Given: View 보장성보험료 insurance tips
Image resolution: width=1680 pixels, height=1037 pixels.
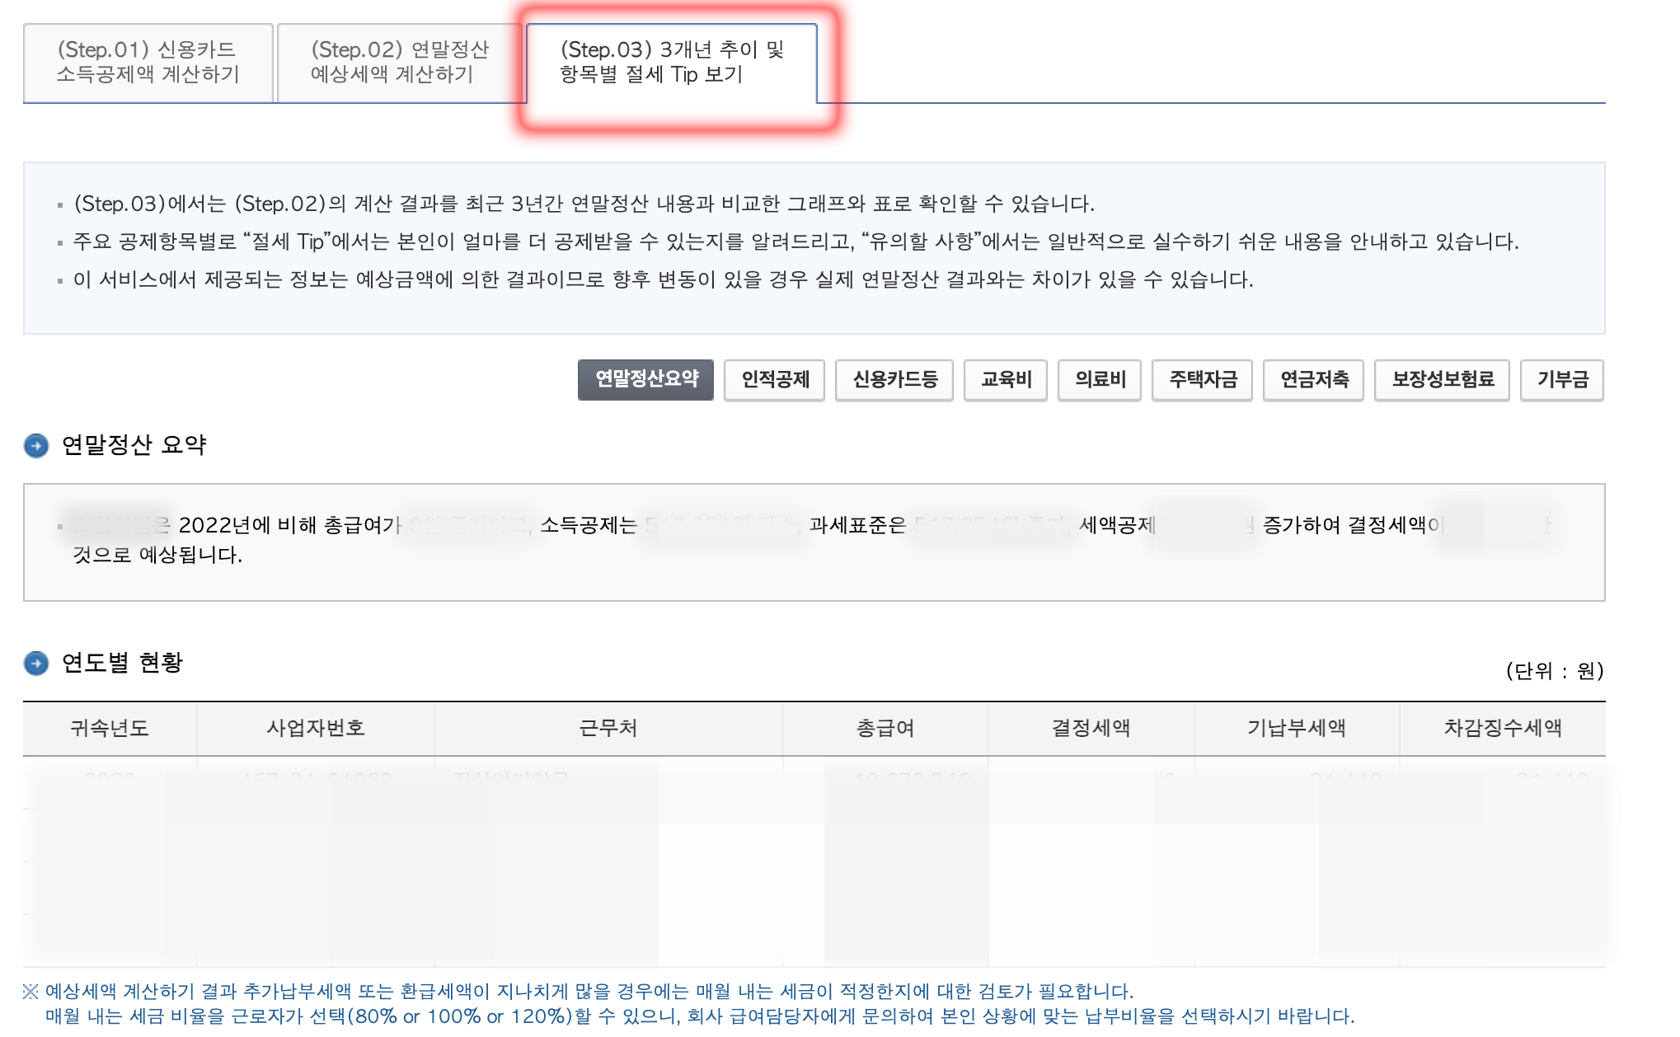Looking at the screenshot, I should (x=1441, y=381).
